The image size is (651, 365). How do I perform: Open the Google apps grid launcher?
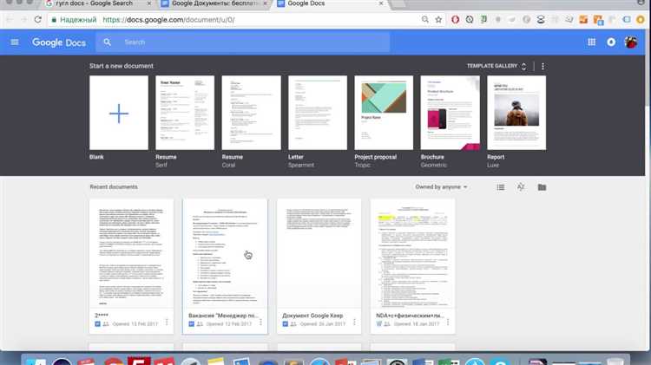click(592, 42)
